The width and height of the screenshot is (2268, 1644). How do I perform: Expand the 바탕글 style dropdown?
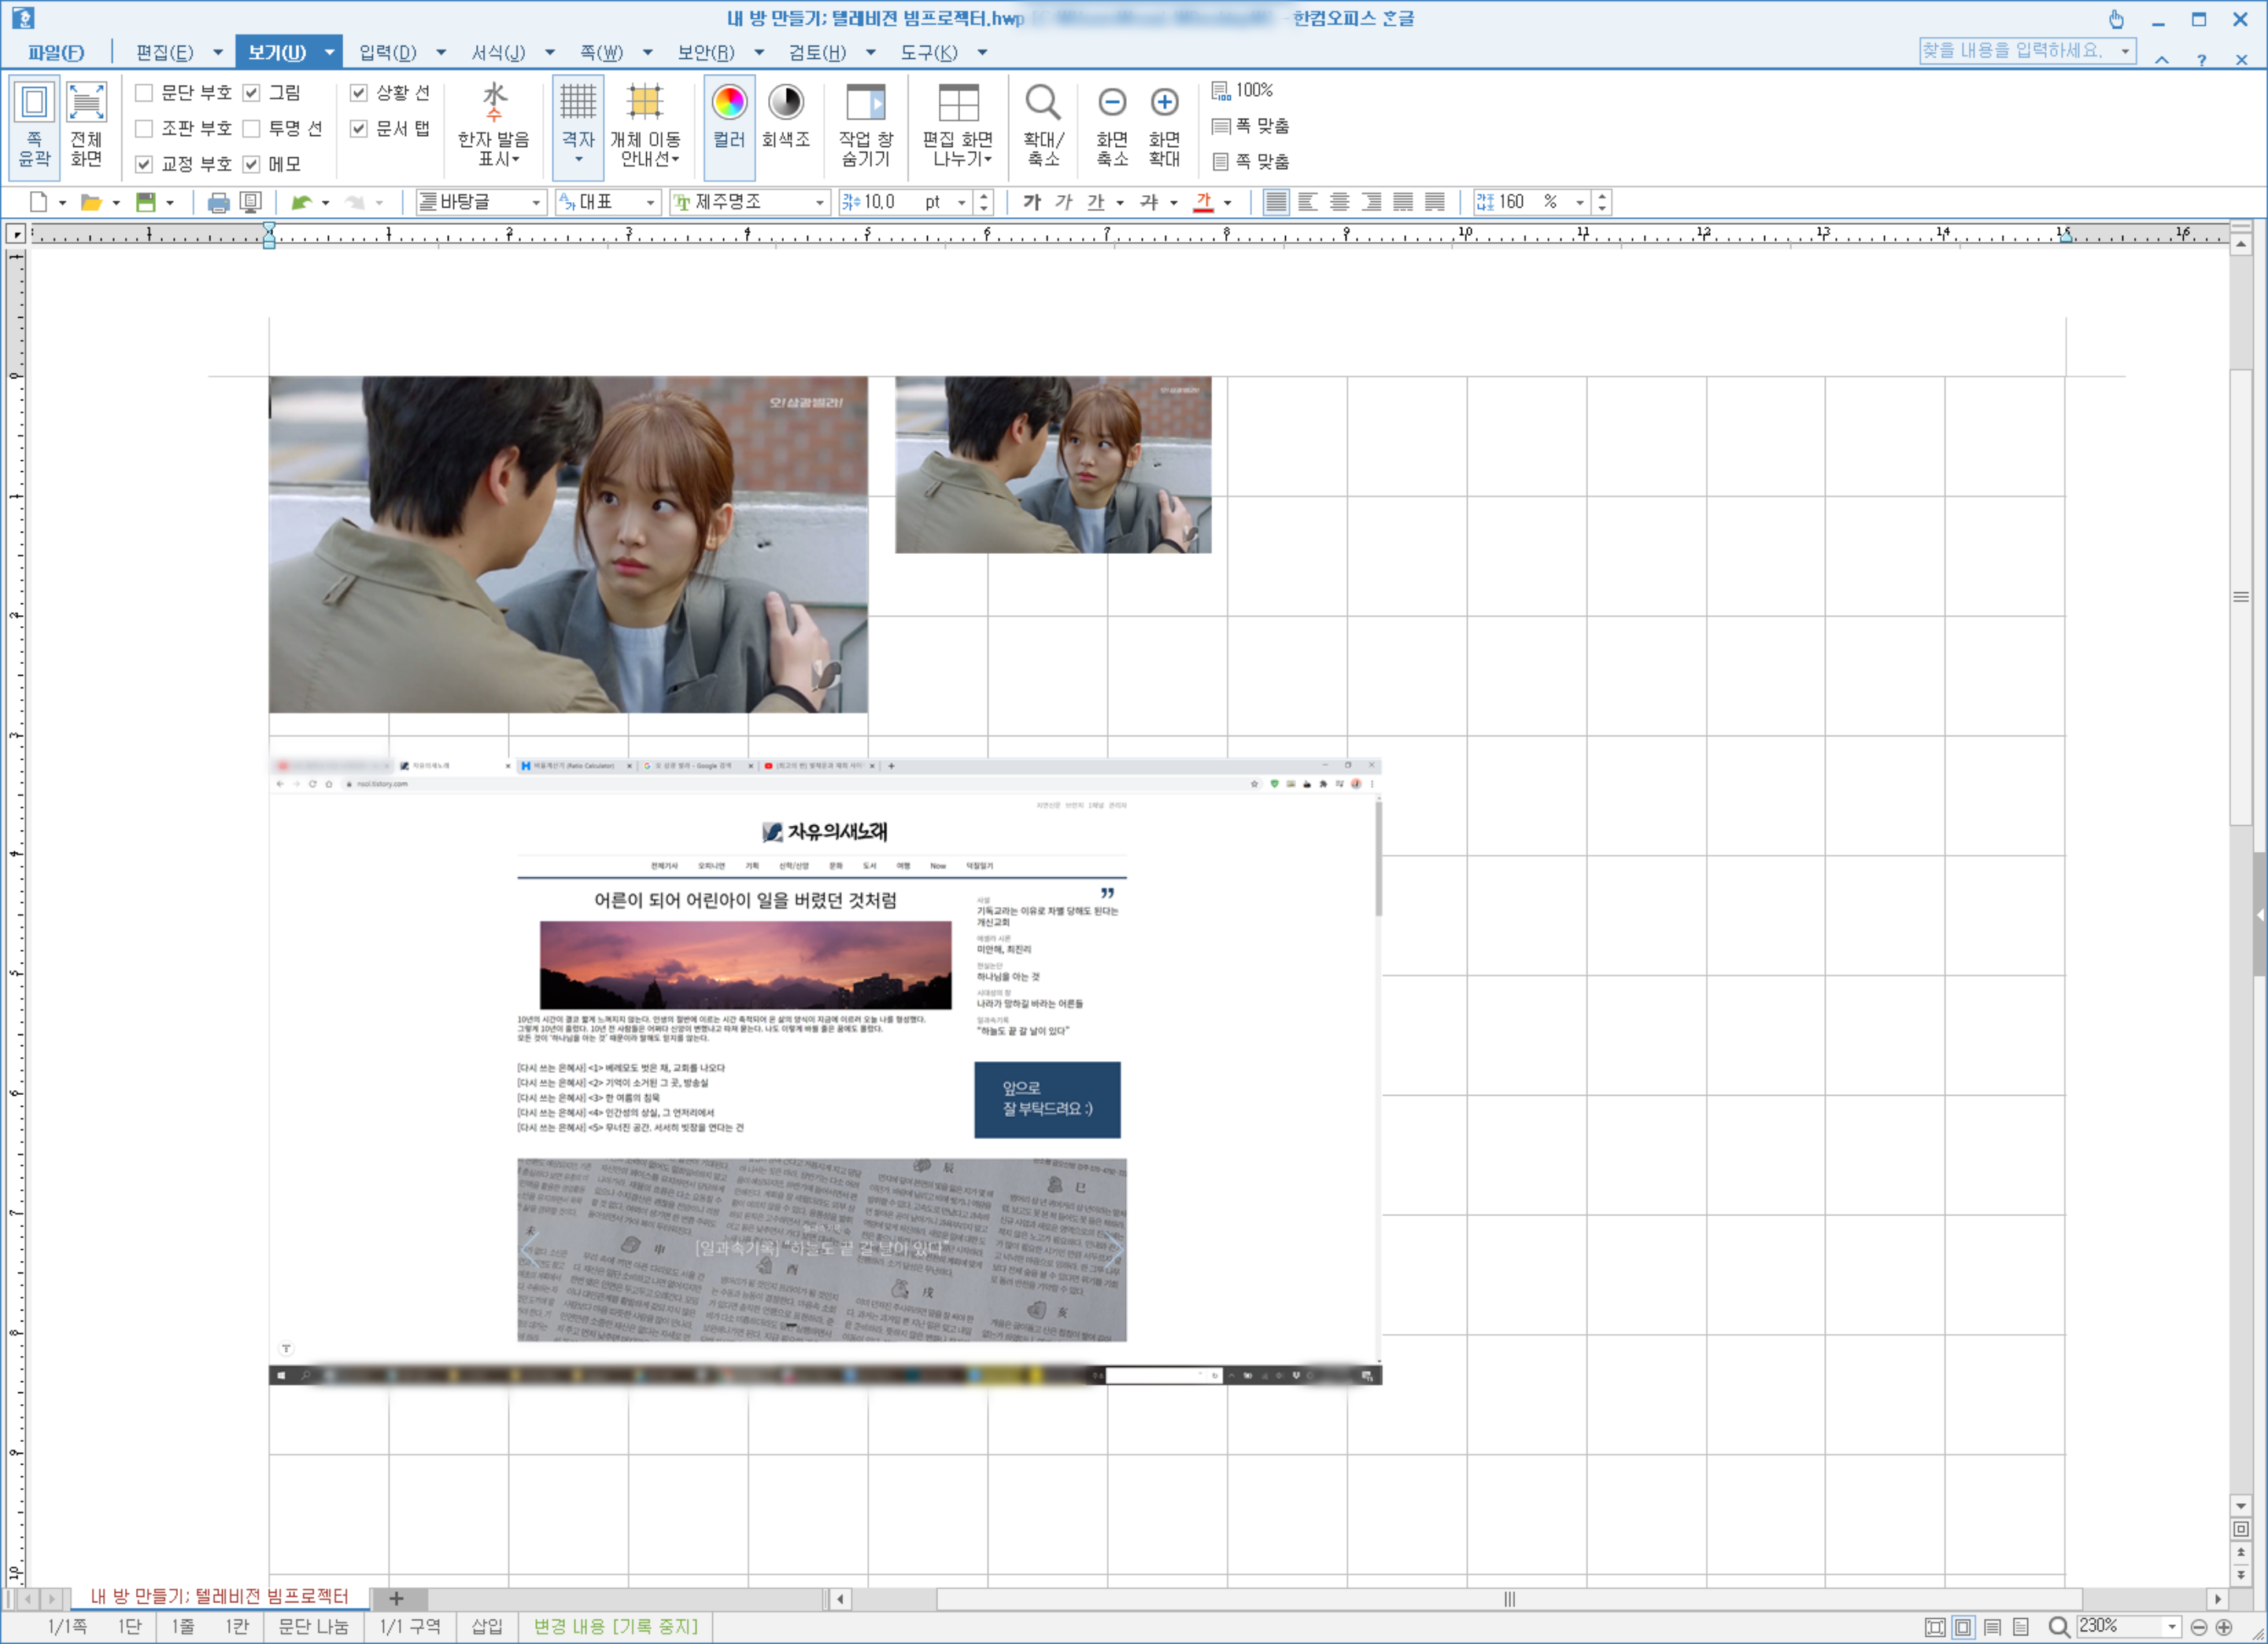(536, 203)
